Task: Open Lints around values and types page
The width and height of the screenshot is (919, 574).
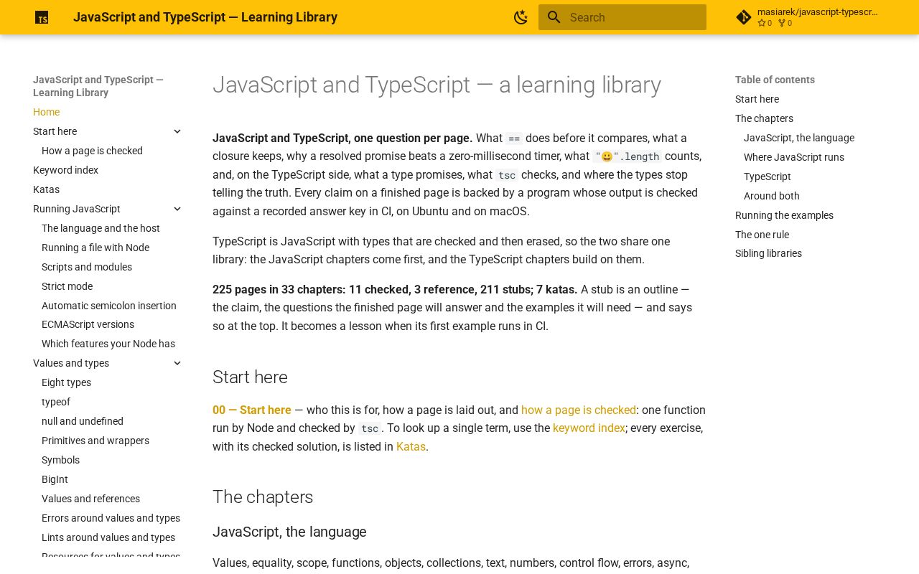Action: tap(108, 537)
